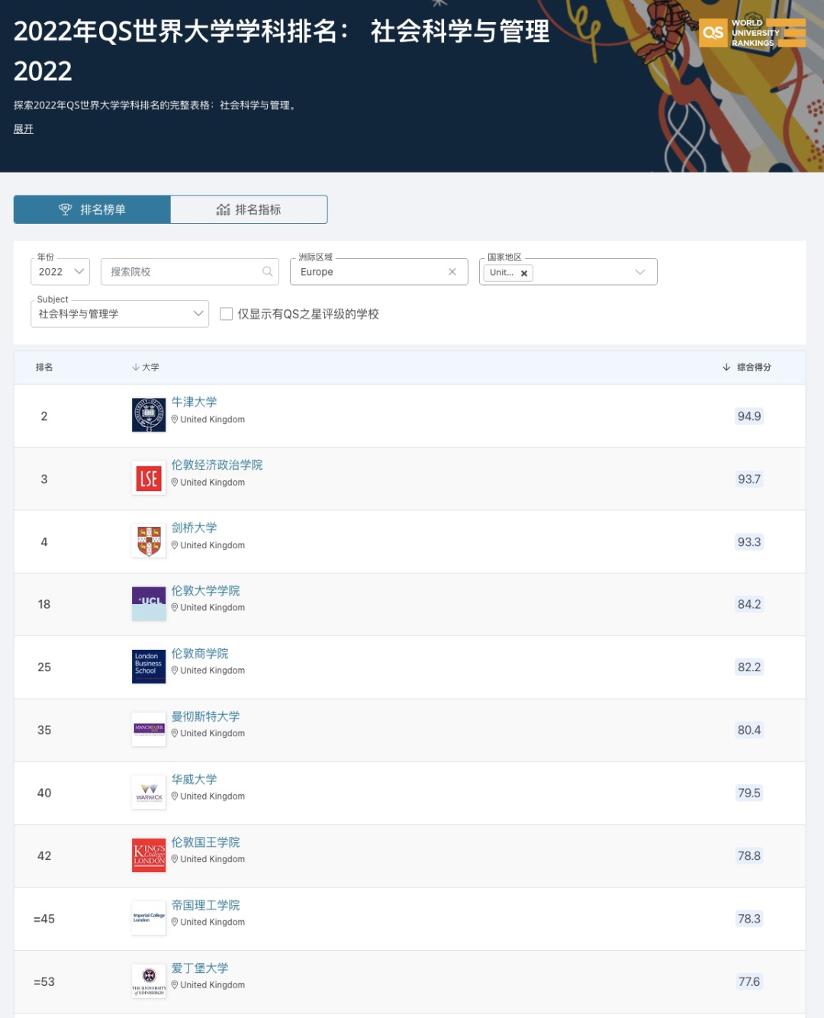The image size is (824, 1018).
Task: Click the location pin under 伦敦大学学院
Action: coord(175,607)
